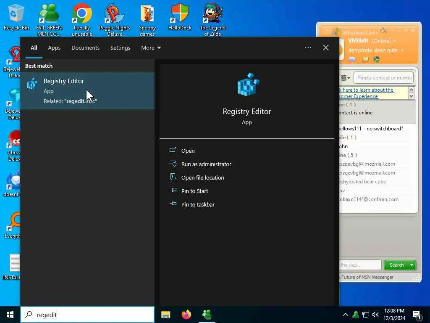This screenshot has width=430, height=323.
Task: Launch the literally unusable Chrome shortcut
Action: (82, 20)
